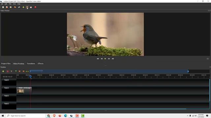
Task: Click the Undo arrow icon
Action: [x=15, y=7]
